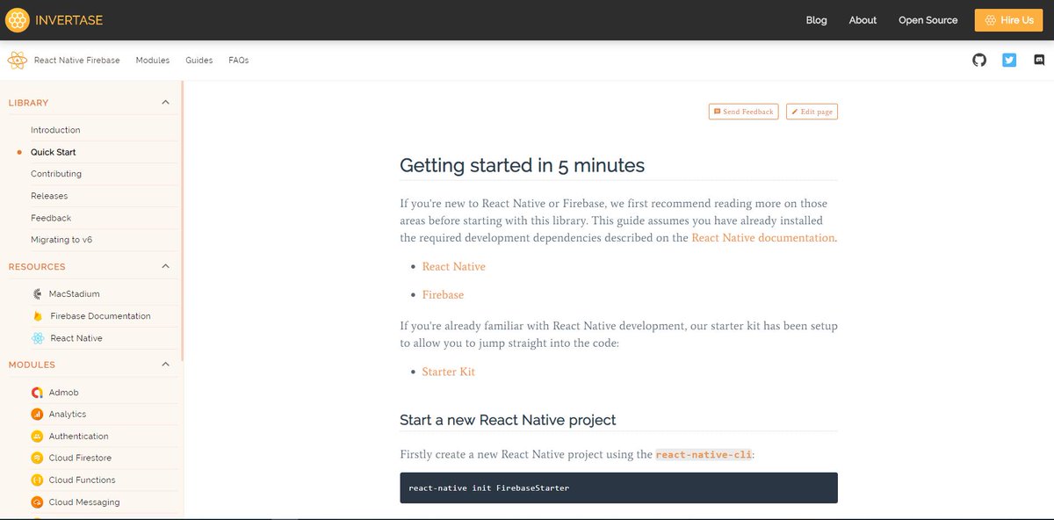The width and height of the screenshot is (1054, 520).
Task: Click the react-native-cli inline code text
Action: point(702,455)
